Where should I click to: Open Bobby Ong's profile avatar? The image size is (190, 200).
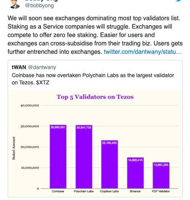point(15,4)
